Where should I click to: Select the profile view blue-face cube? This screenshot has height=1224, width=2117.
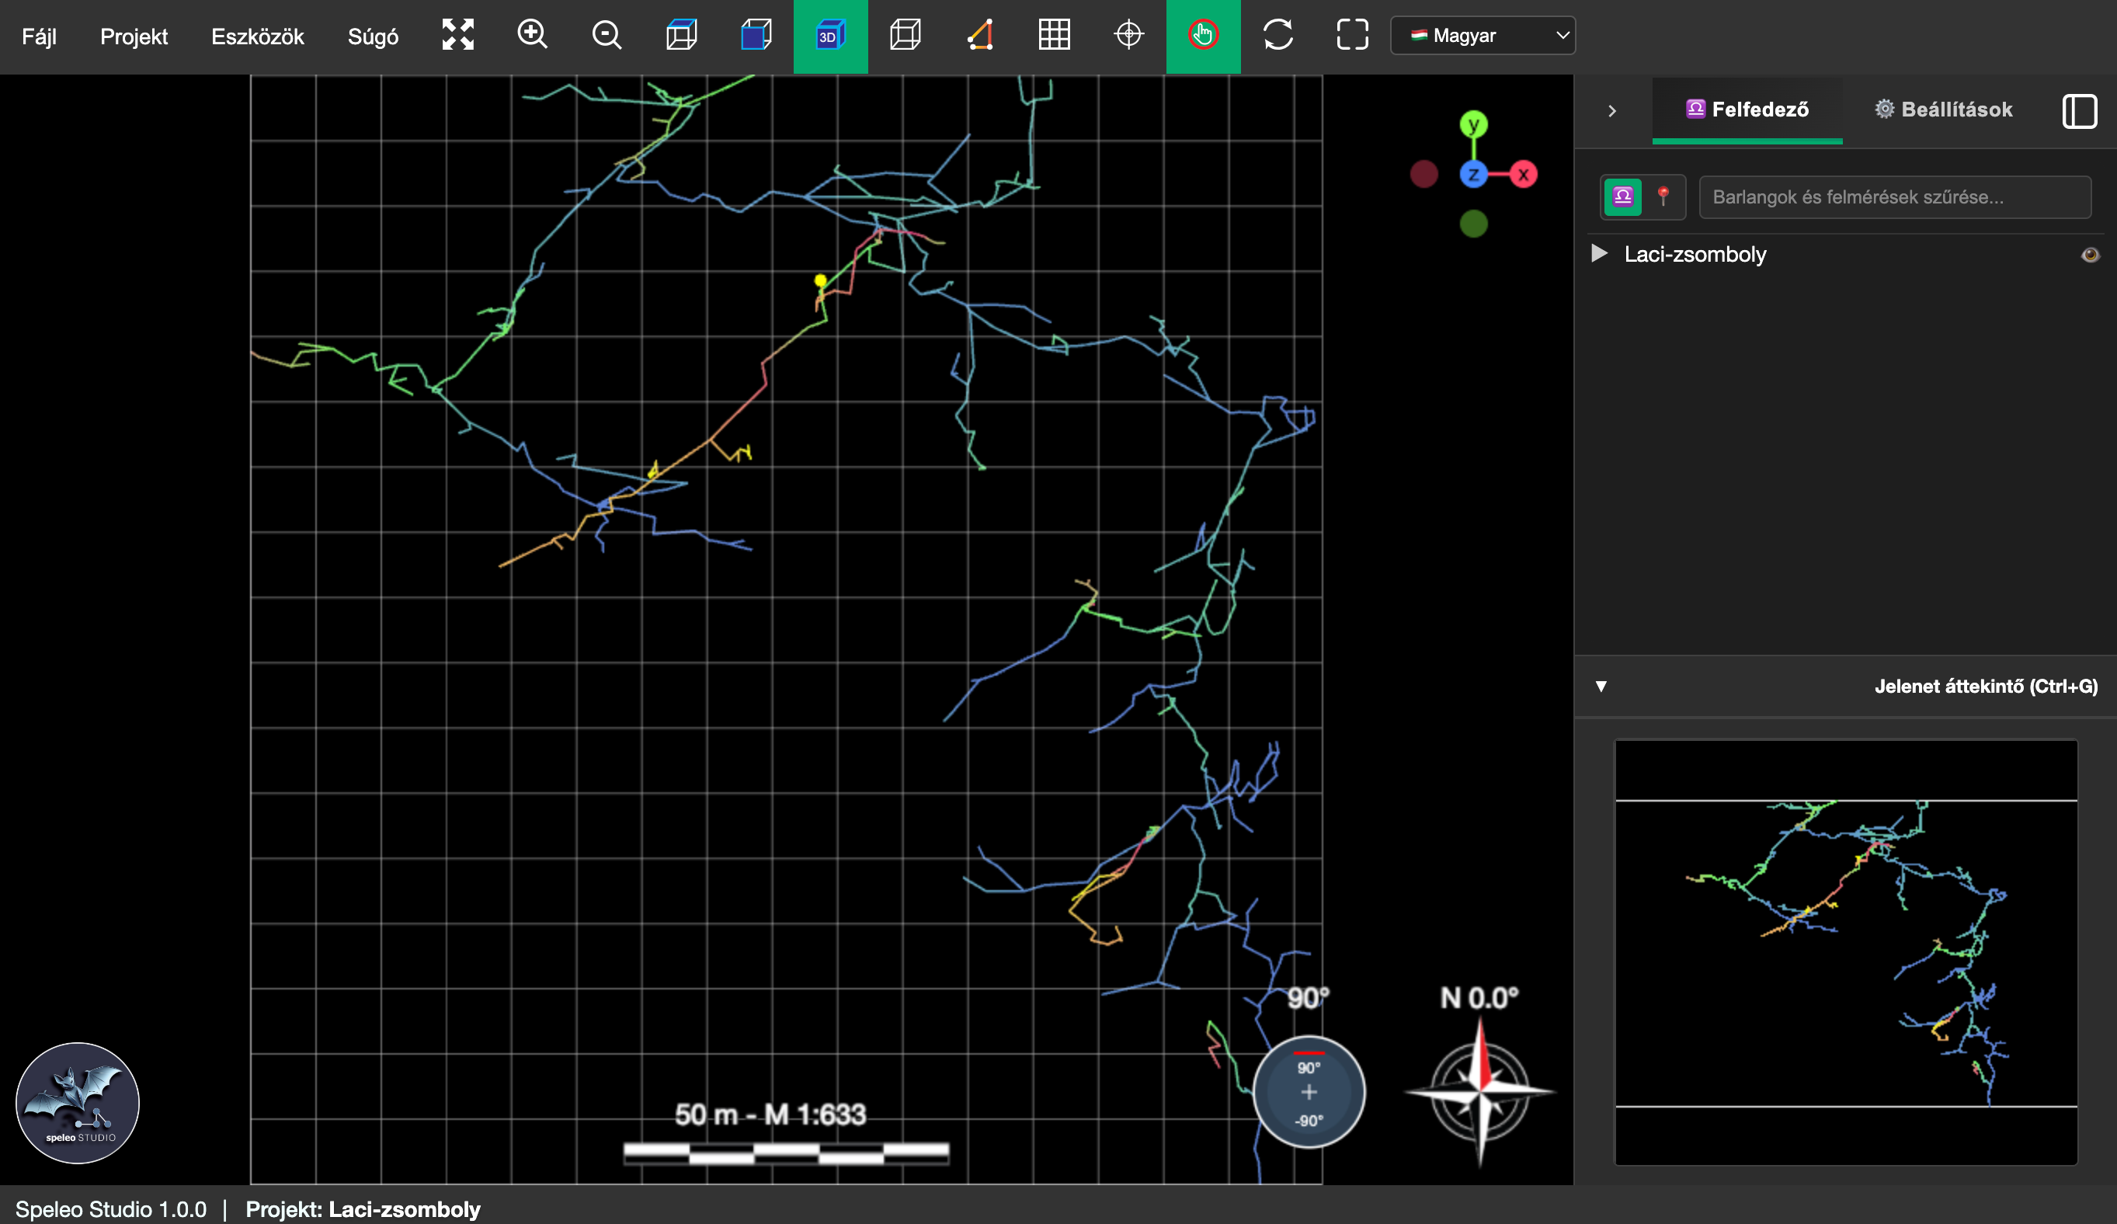pos(755,35)
